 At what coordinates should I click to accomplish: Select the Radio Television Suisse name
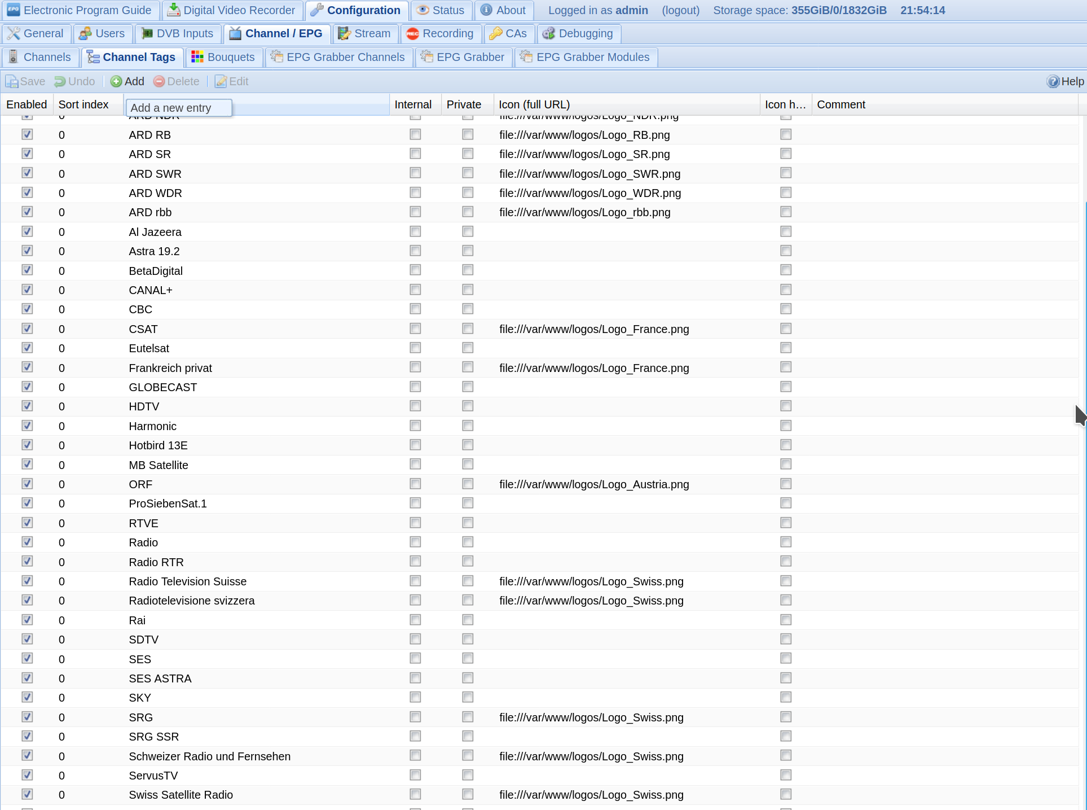click(187, 581)
